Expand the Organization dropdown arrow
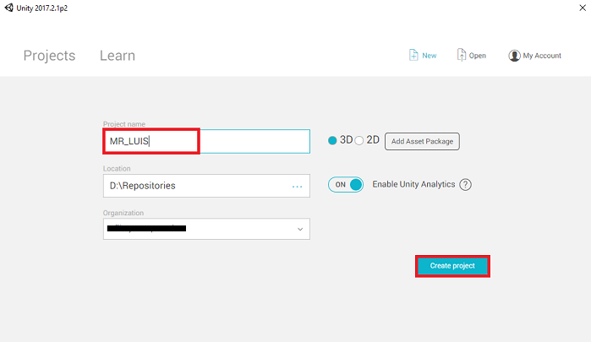591x342 pixels. pos(300,229)
